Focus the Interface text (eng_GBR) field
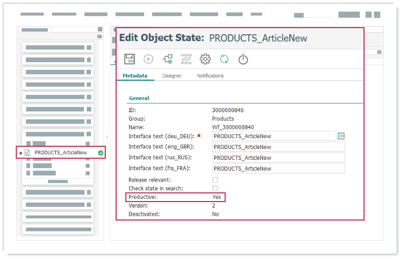 tap(278, 147)
